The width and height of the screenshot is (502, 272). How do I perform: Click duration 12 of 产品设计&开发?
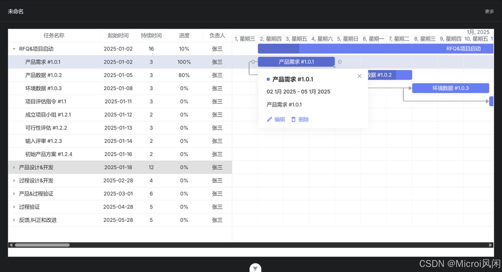tap(151, 167)
